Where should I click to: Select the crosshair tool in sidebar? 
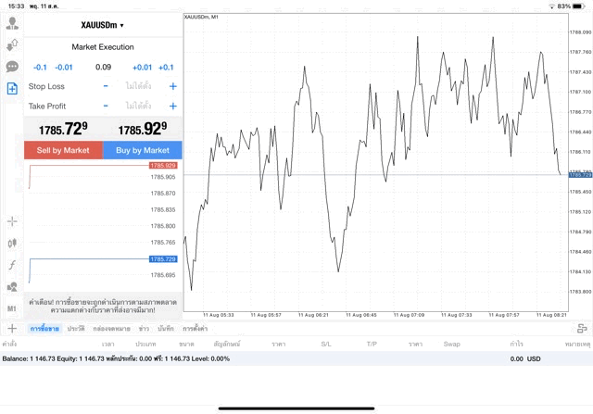[12, 221]
